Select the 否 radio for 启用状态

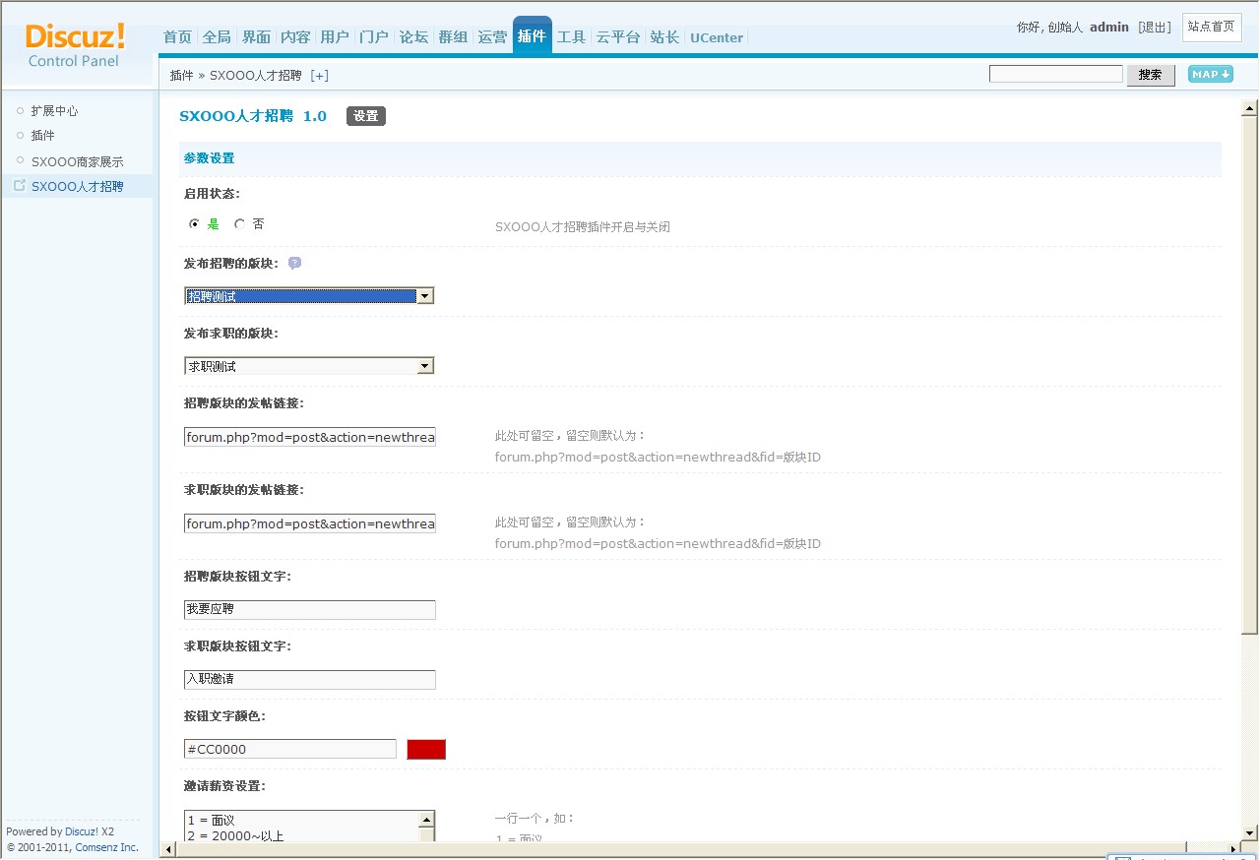239,224
